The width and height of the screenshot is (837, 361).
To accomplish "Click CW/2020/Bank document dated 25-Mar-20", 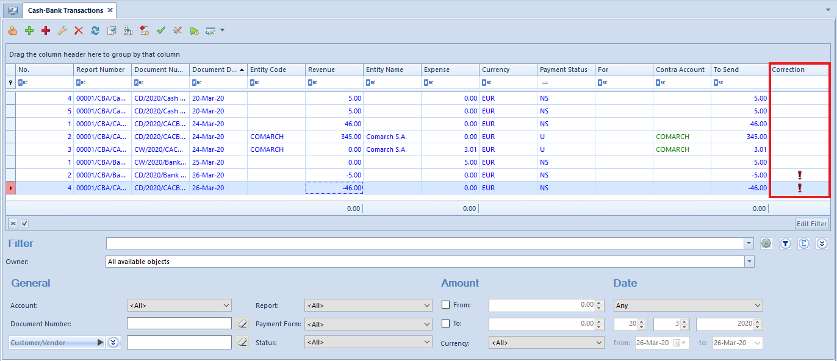I will (160, 162).
